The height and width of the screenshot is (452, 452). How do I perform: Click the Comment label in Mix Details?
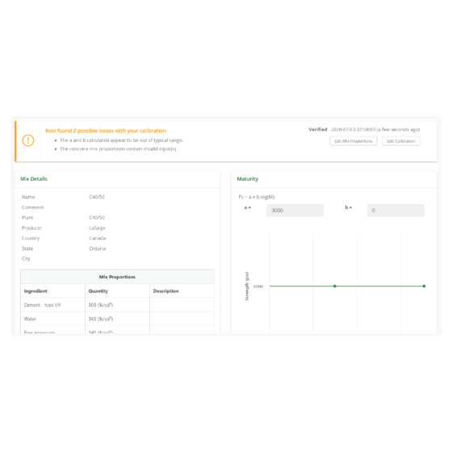[32, 207]
